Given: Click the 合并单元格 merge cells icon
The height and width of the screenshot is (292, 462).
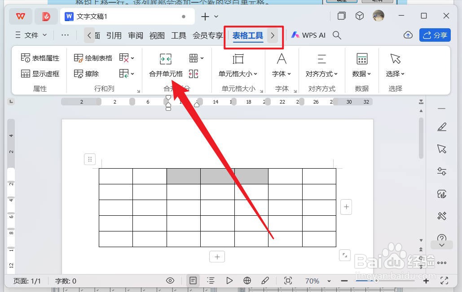Looking at the screenshot, I should [x=165, y=59].
